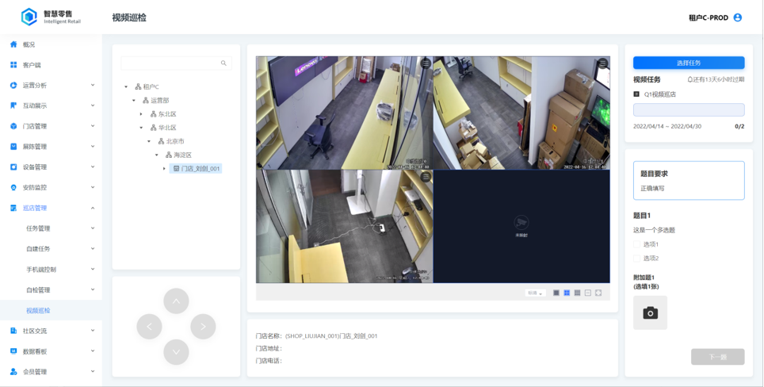Click the 会员管理 person icon
This screenshot has height=387, width=764.
13,372
